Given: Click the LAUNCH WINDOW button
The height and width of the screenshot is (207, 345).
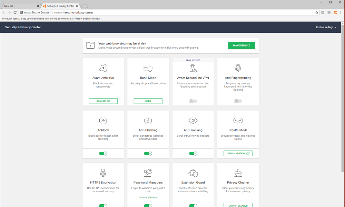Looking at the screenshot, I should 238,154.
